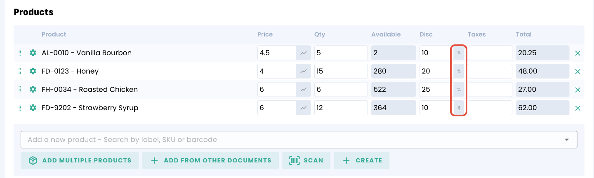
Task: Click gear icon beside FD-0123 Honey
Action: click(x=33, y=71)
